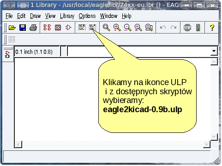
Task: Run a script with the SCR icon
Action: (x=82, y=28)
